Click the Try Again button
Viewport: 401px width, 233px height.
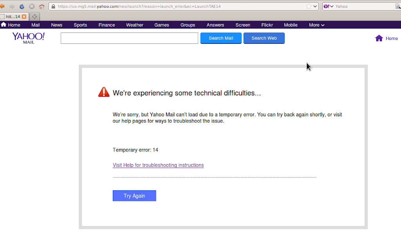pyautogui.click(x=135, y=196)
